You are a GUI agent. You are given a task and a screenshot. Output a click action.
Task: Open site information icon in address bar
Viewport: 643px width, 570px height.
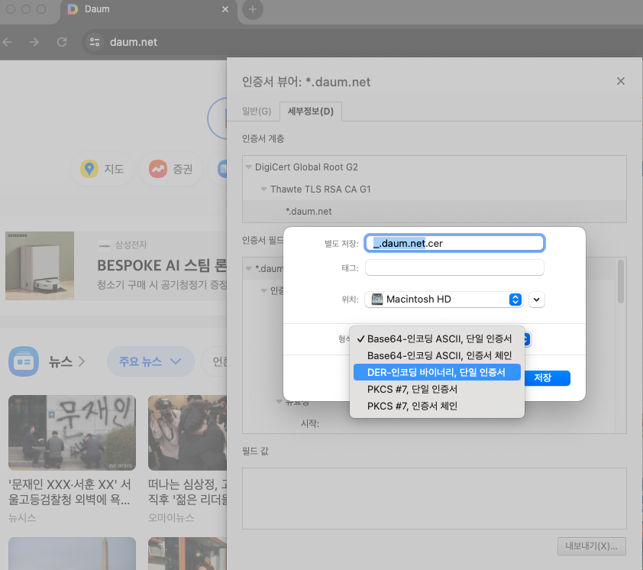pos(95,42)
